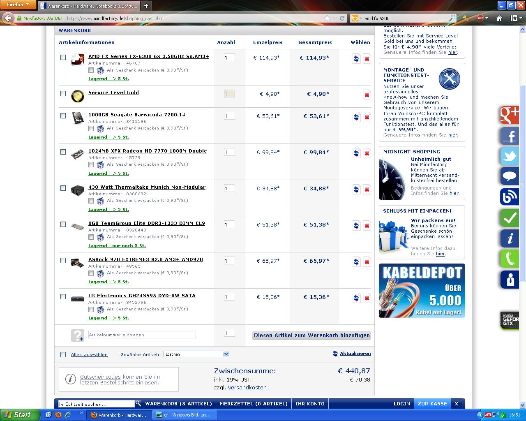The image size is (526, 421).
Task: Click the Kabeldepot advertisement banner
Action: pos(422,291)
